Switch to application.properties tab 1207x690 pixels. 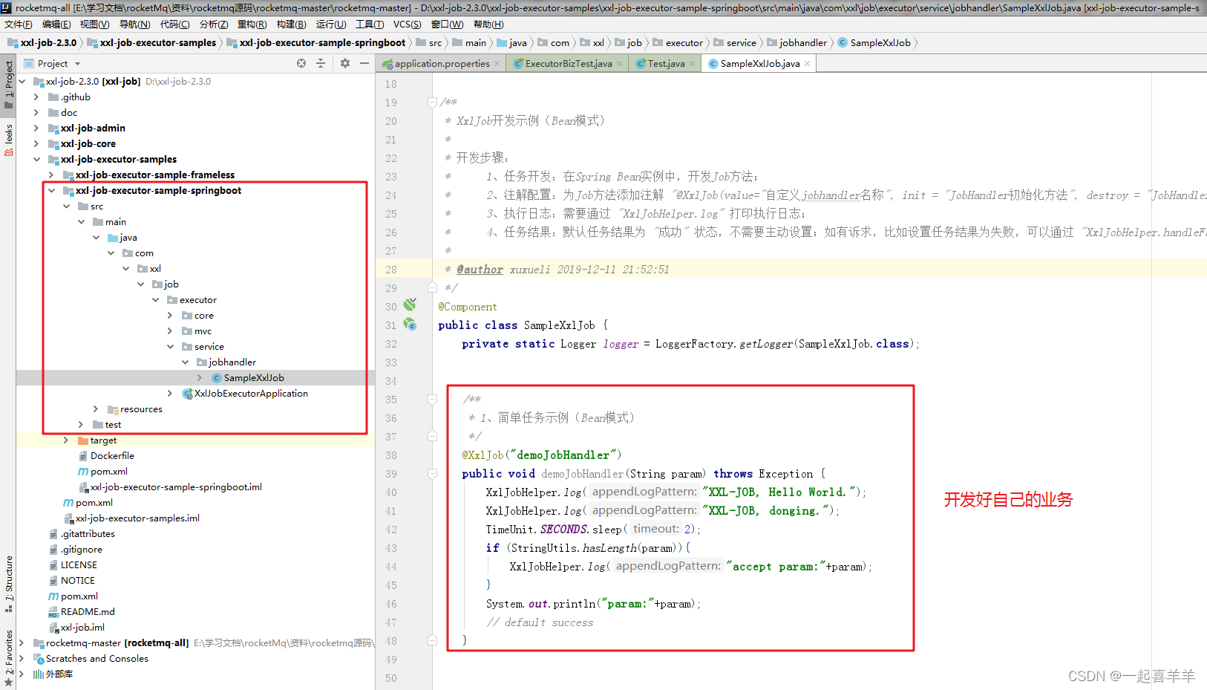[x=442, y=63]
